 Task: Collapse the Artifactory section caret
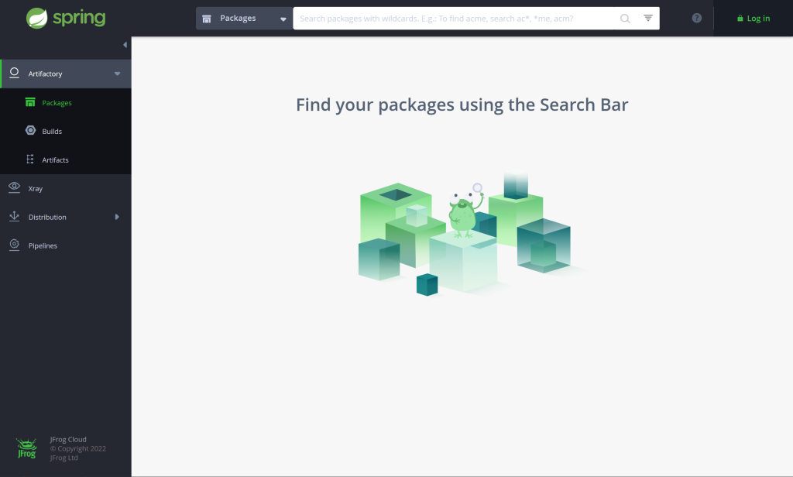118,74
